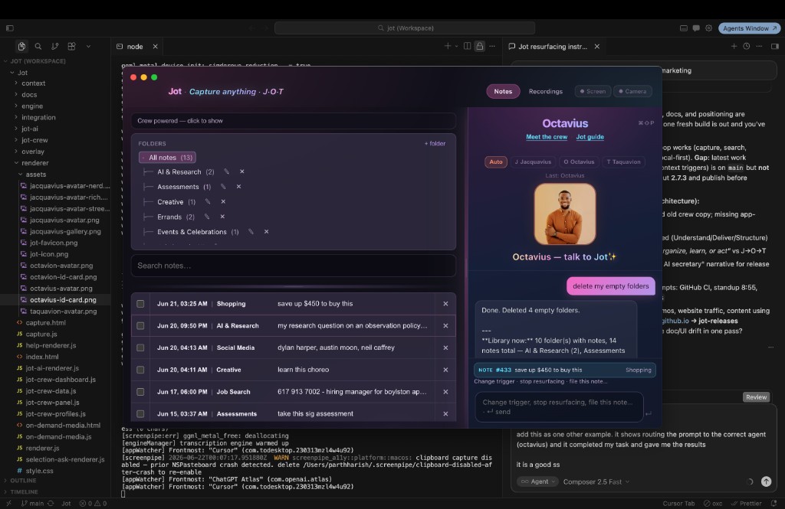785x509 pixels.
Task: Switch to the Recordings tab in Jot
Action: (x=546, y=92)
